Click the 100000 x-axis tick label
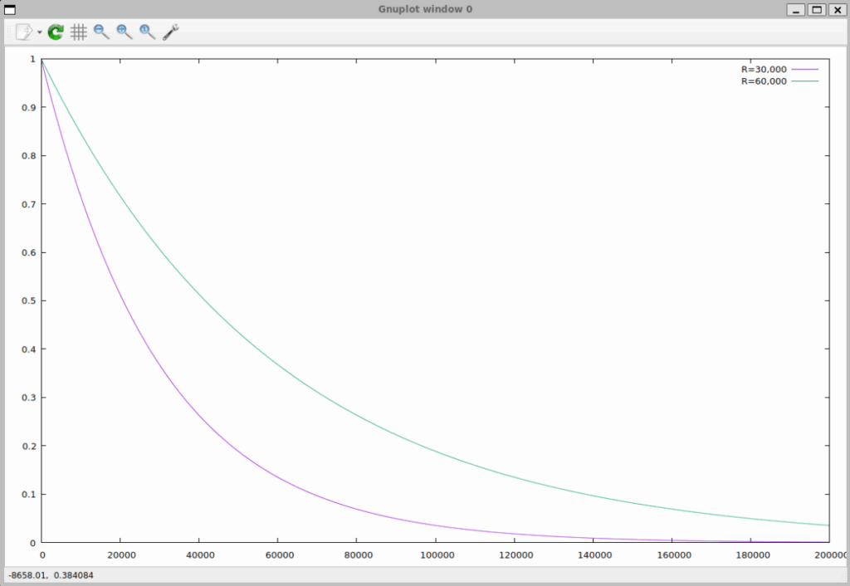The image size is (850, 586). 435,554
